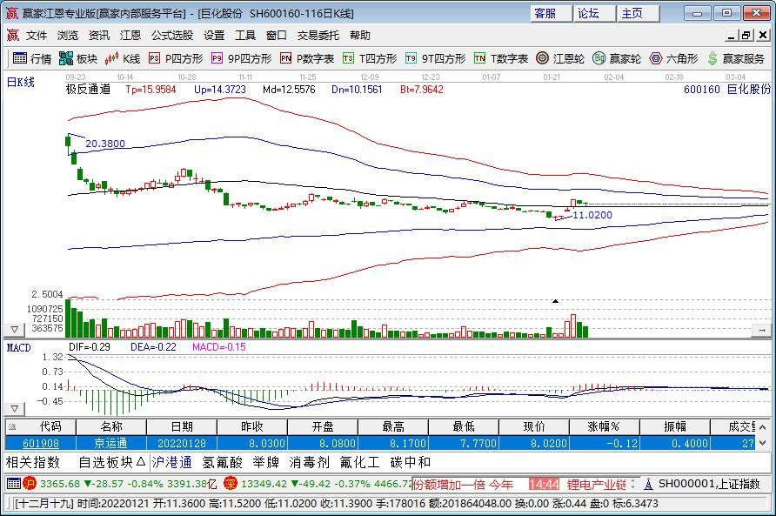Collapse the volume panel triangle button
This screenshot has height=516, width=776.
[x=14, y=329]
